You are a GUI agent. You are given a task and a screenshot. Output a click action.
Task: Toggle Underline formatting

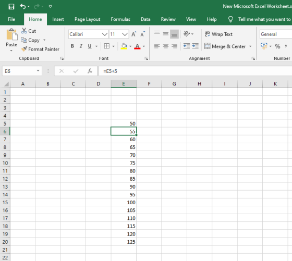(90, 46)
